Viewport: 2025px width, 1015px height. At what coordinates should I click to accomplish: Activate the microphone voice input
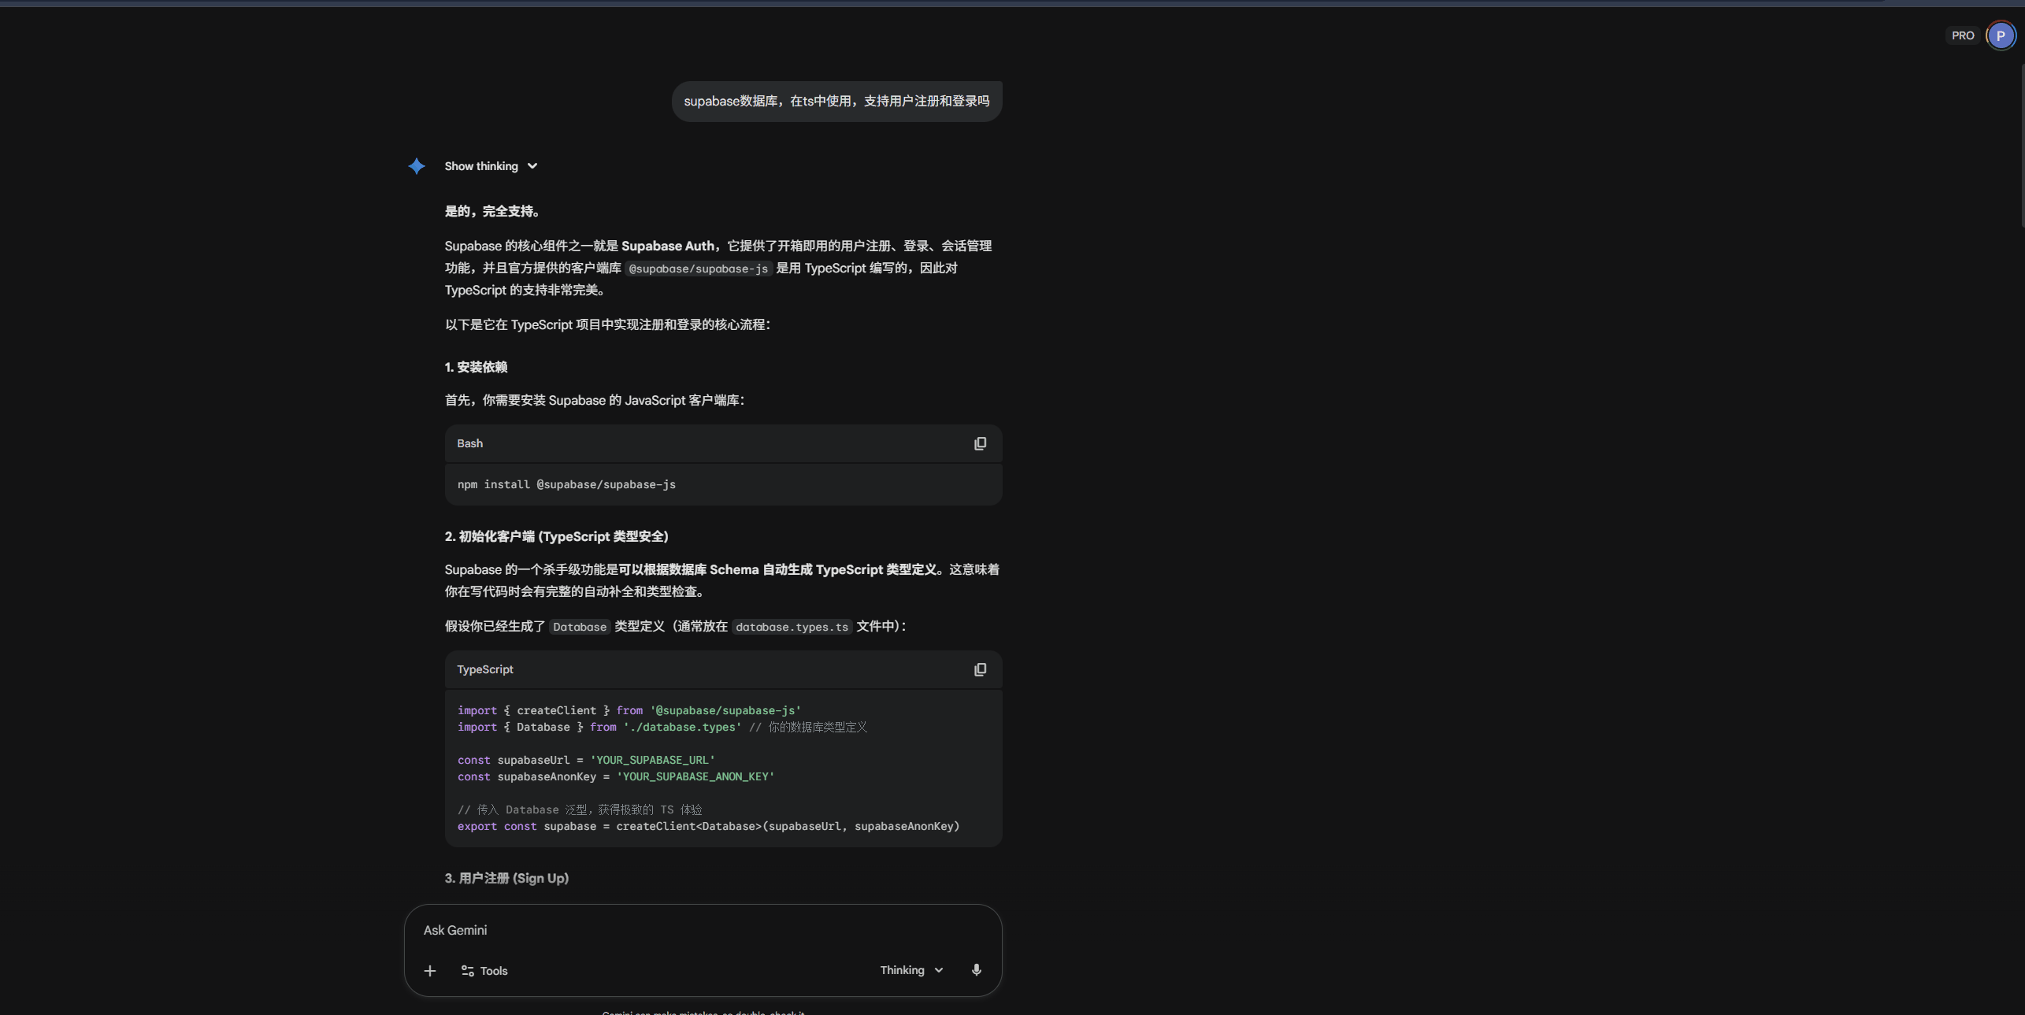[976, 970]
